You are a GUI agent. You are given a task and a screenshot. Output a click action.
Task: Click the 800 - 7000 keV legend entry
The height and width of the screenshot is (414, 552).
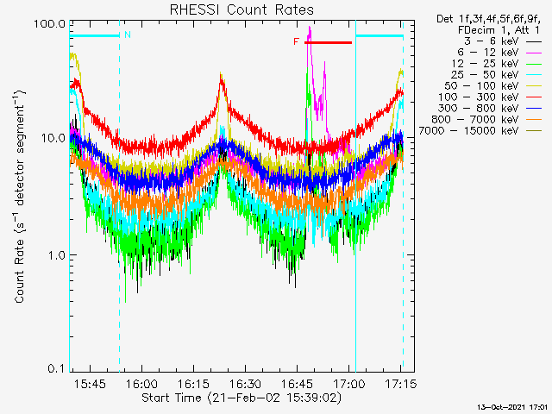click(486, 120)
